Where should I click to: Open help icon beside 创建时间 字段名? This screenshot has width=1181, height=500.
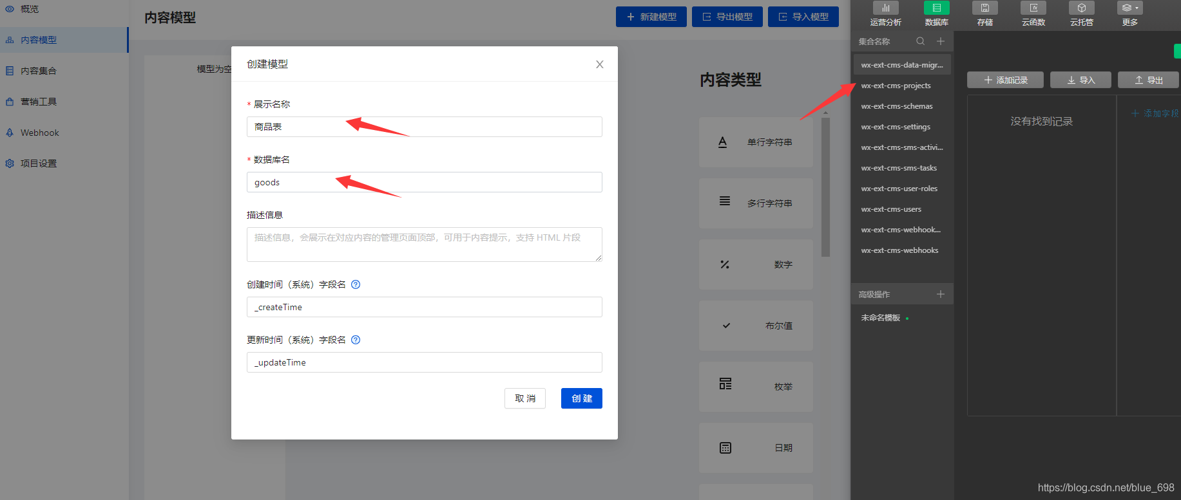click(356, 284)
